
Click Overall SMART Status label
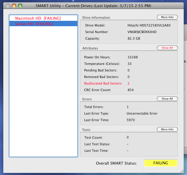[117, 163]
